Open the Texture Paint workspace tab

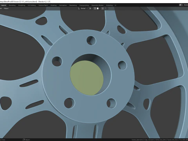click(43, 5)
